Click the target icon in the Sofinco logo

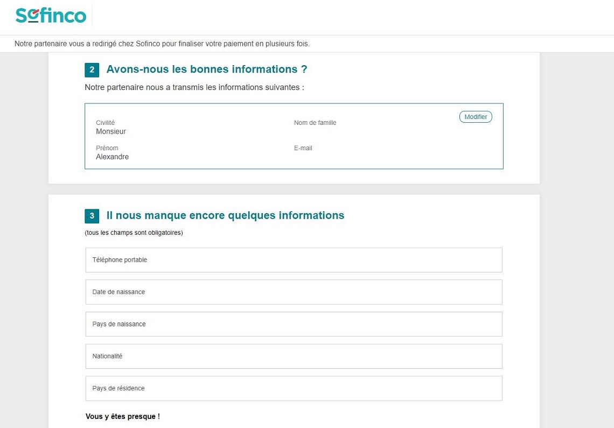tap(32, 16)
